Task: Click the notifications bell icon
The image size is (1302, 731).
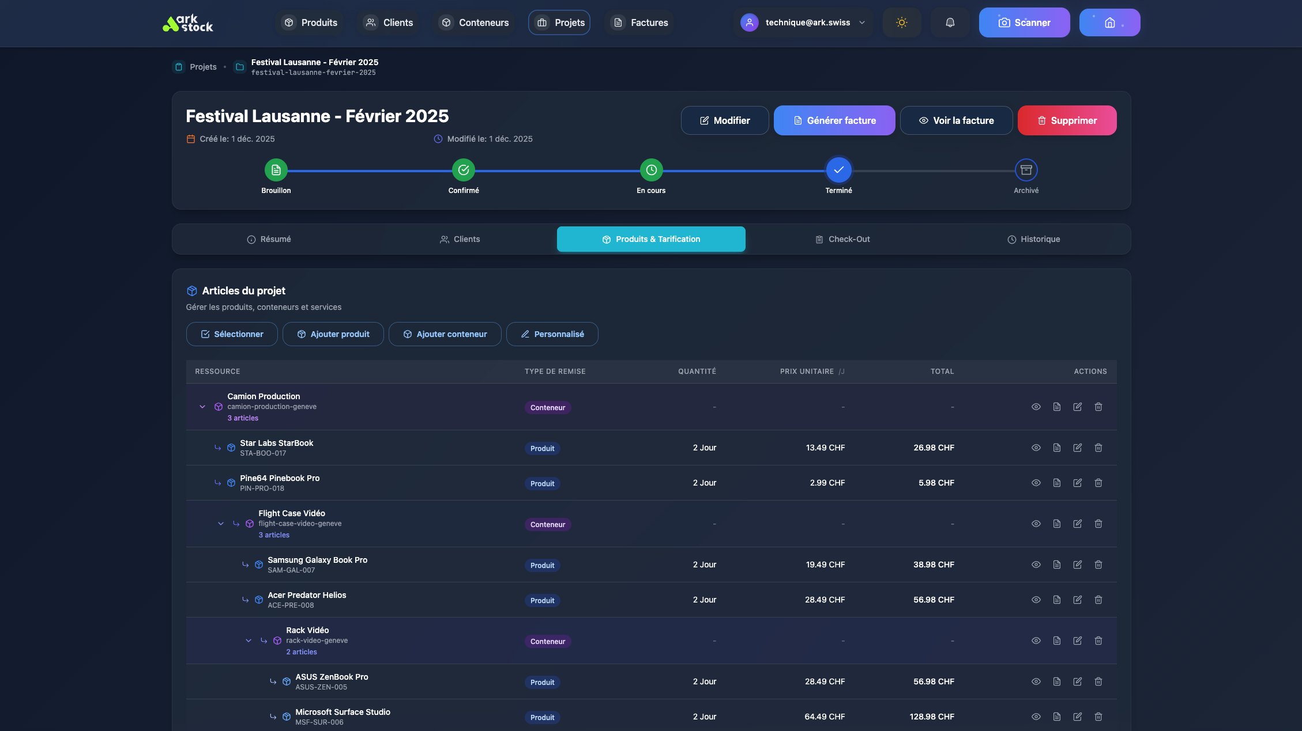Action: [950, 22]
